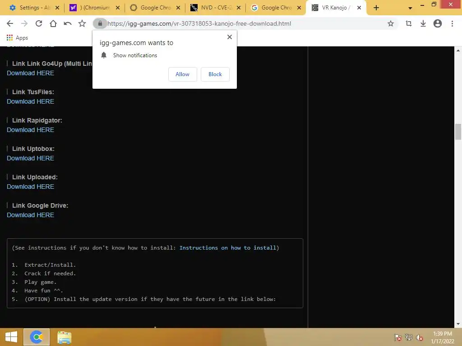Viewport: 462px width, 346px height.
Task: Open the Windows Start button
Action: click(11, 337)
